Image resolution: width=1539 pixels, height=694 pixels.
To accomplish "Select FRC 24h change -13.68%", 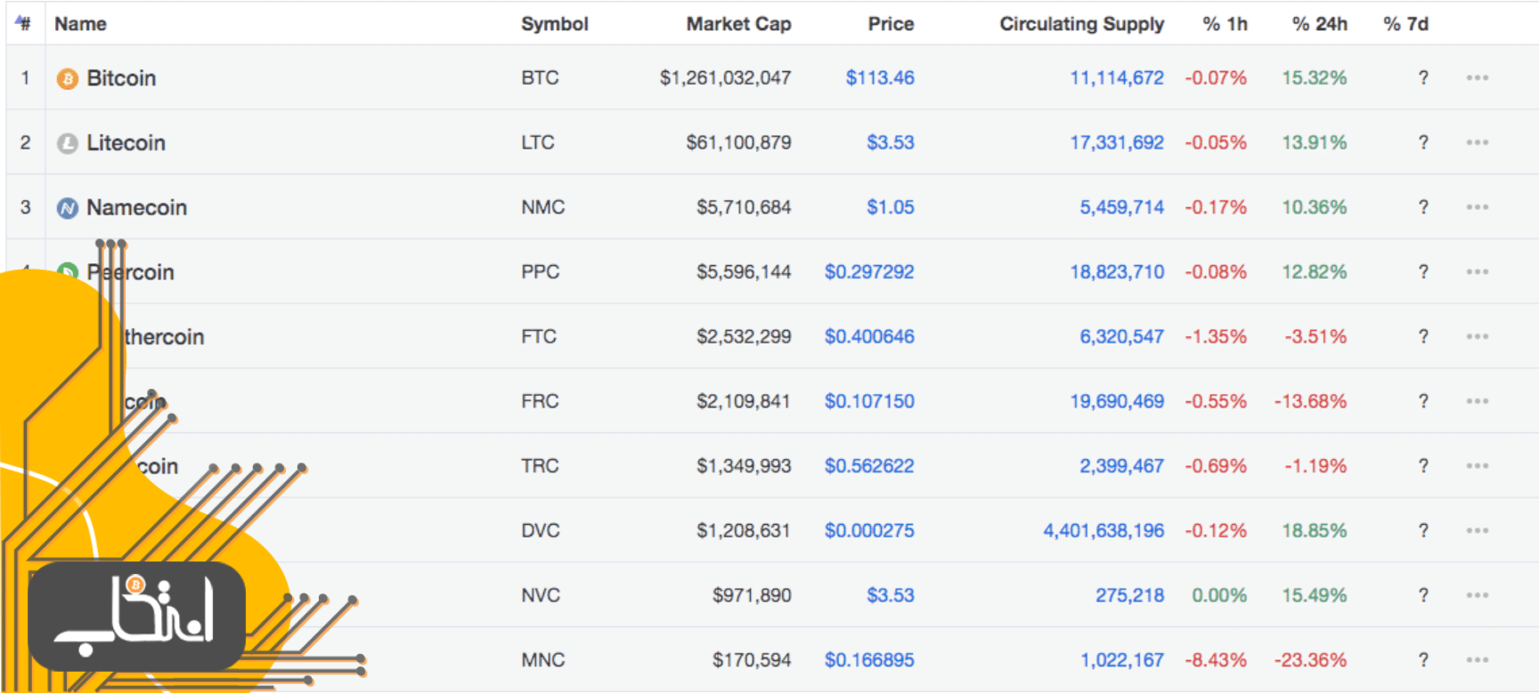I will click(x=1310, y=401).
